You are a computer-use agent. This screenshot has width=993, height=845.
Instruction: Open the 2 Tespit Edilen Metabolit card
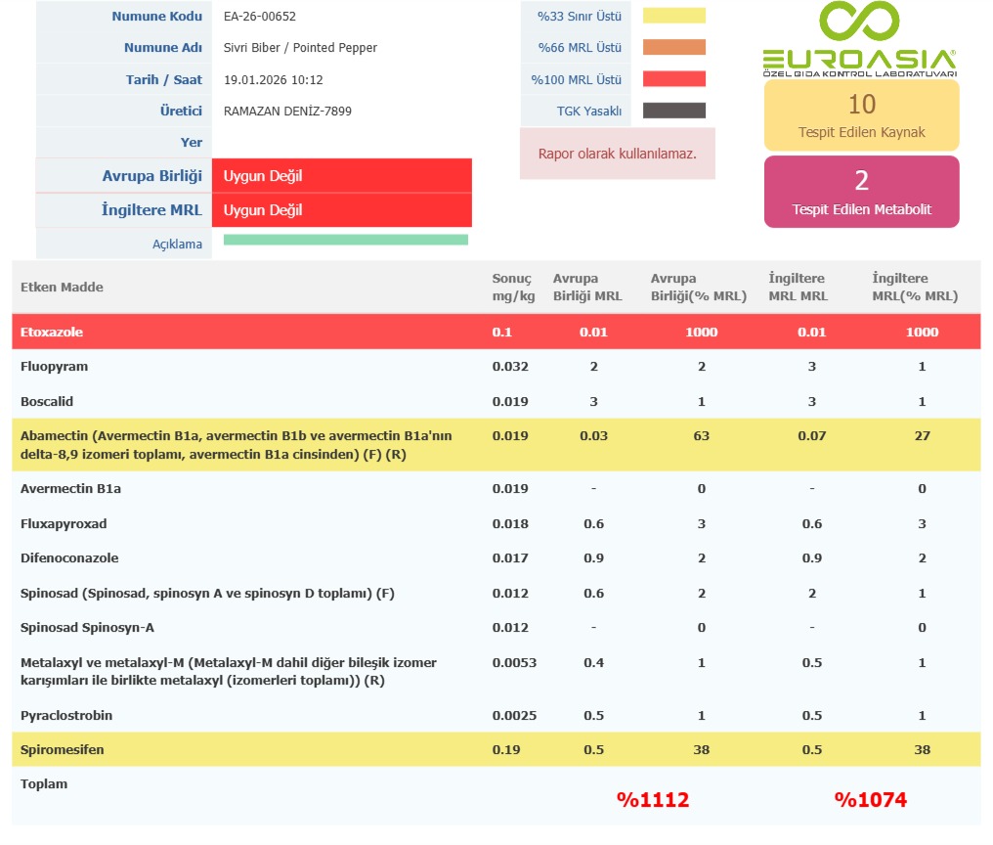tap(861, 192)
